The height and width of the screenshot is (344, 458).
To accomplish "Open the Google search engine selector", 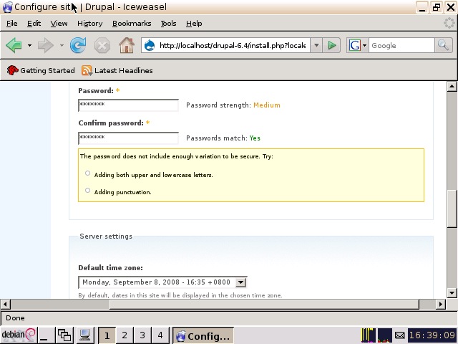I will tap(358, 45).
